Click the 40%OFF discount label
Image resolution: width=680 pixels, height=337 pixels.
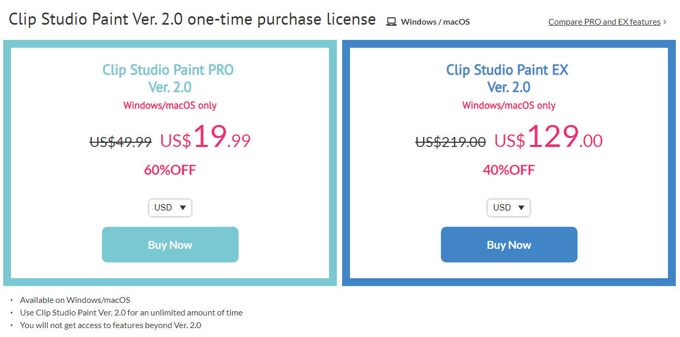pyautogui.click(x=508, y=170)
